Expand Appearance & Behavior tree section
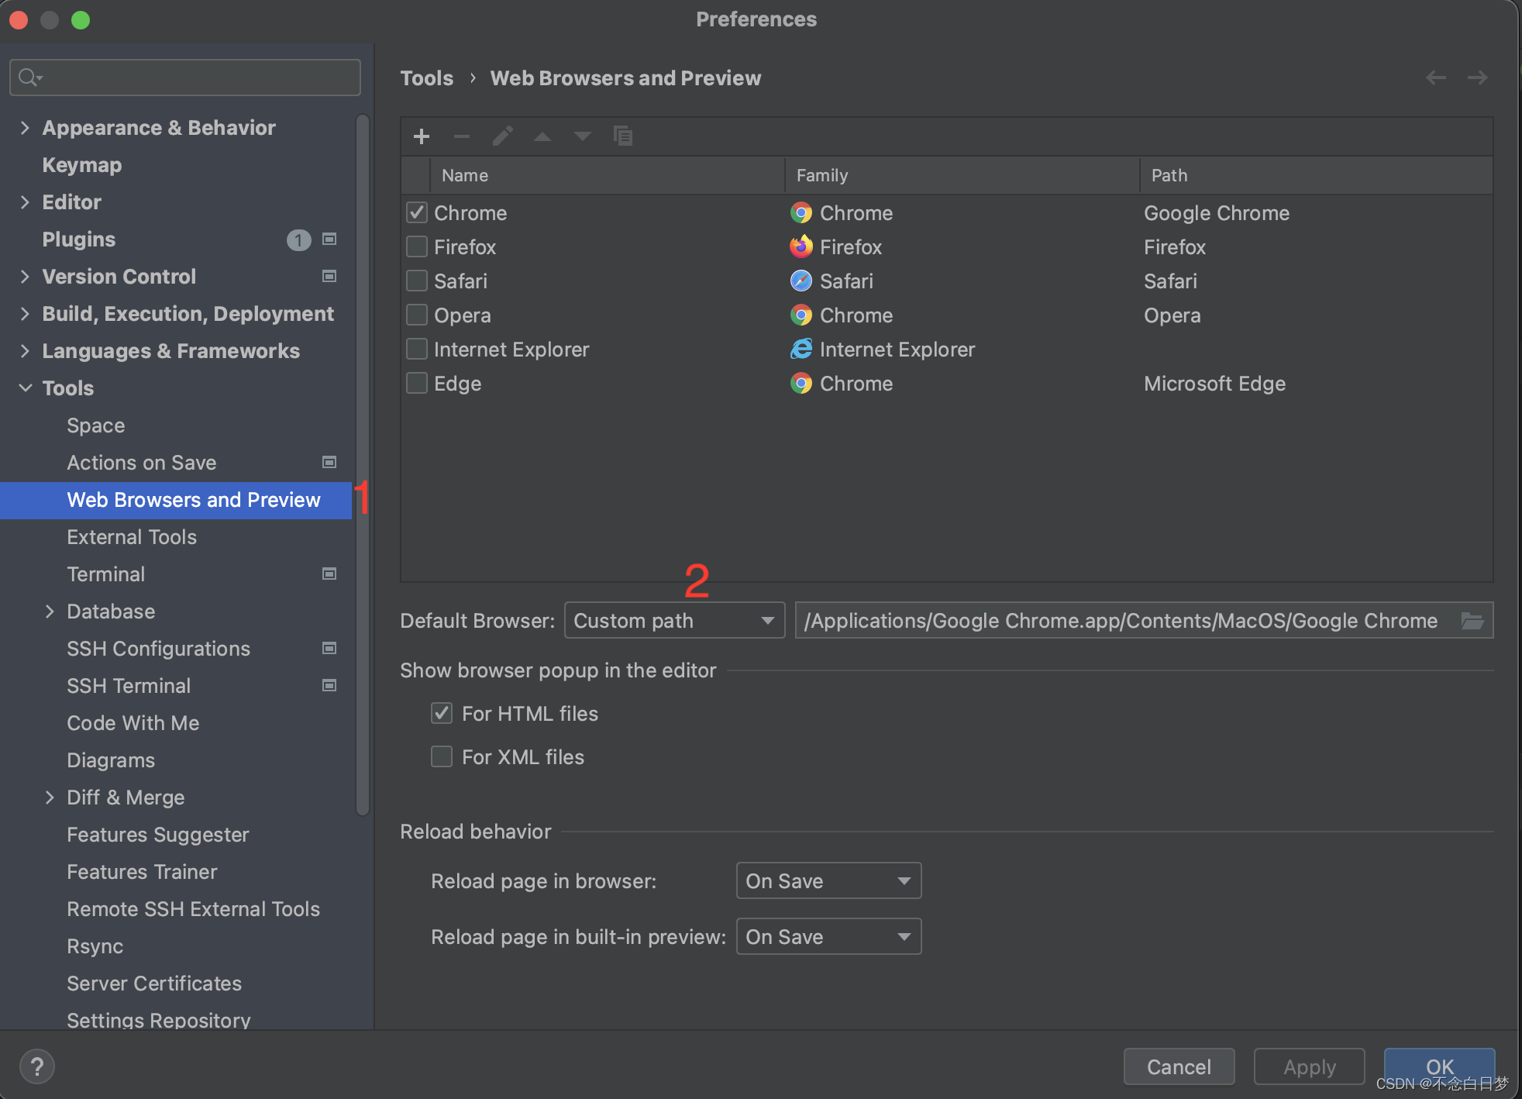 pos(25,128)
